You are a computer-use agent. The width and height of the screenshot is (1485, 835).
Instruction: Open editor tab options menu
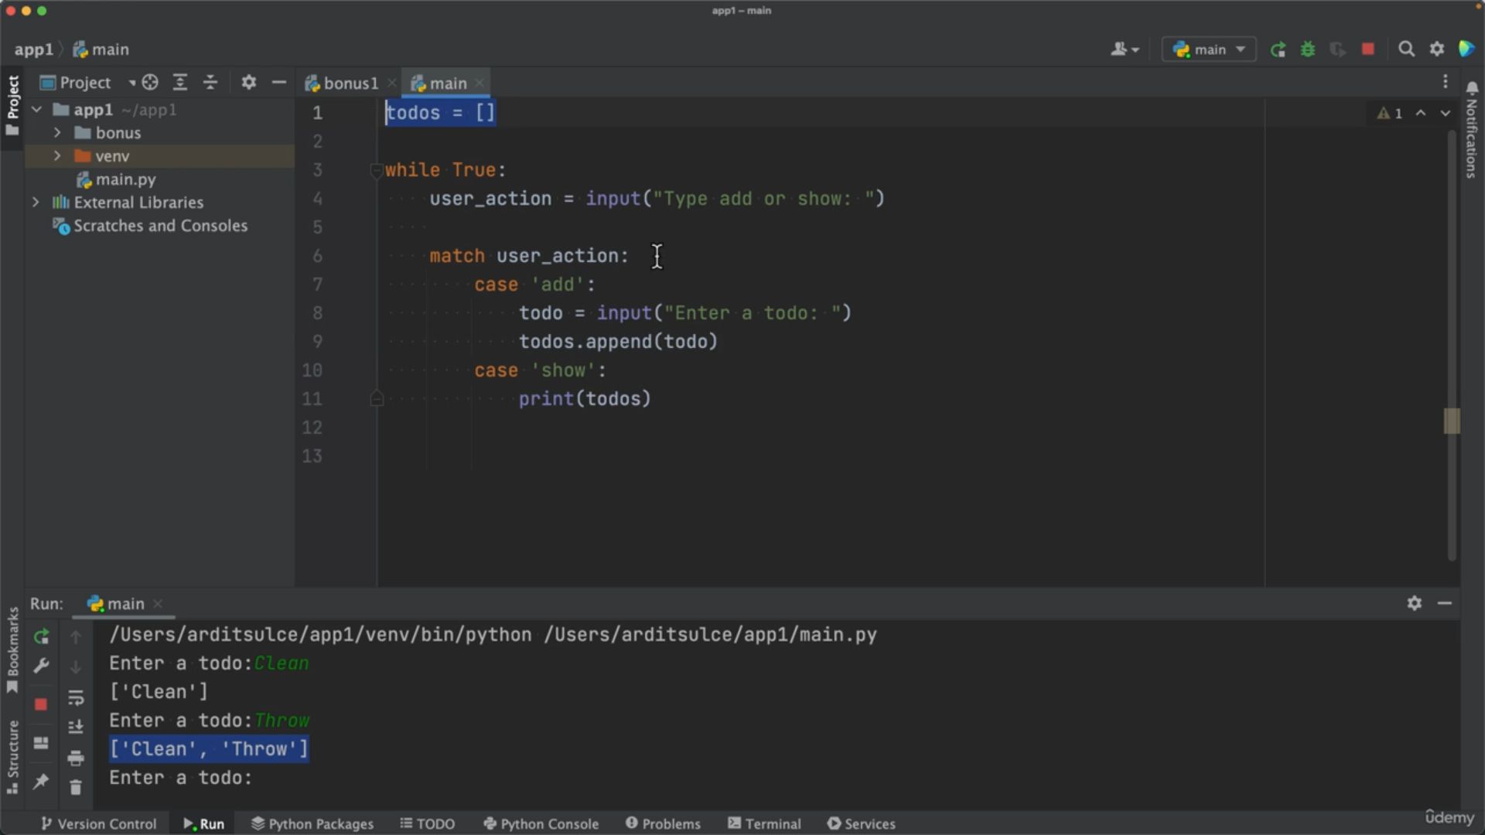click(1445, 82)
